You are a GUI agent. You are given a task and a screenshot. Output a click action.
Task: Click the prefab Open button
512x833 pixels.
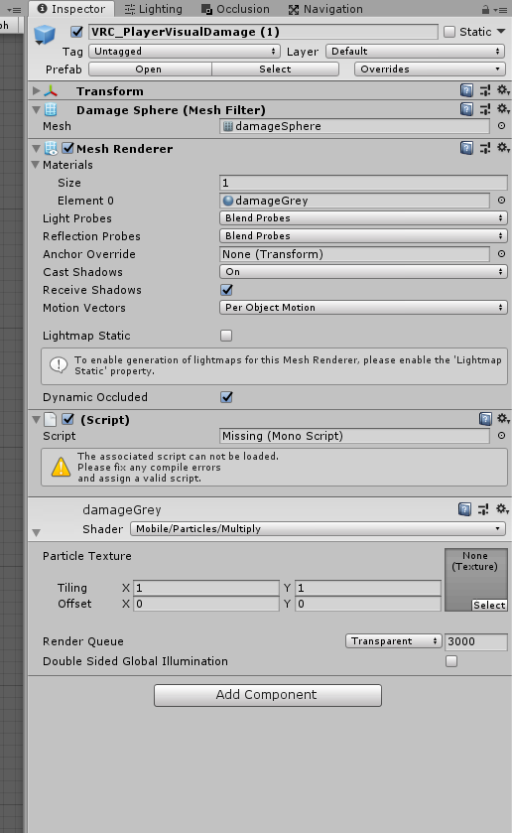point(150,69)
